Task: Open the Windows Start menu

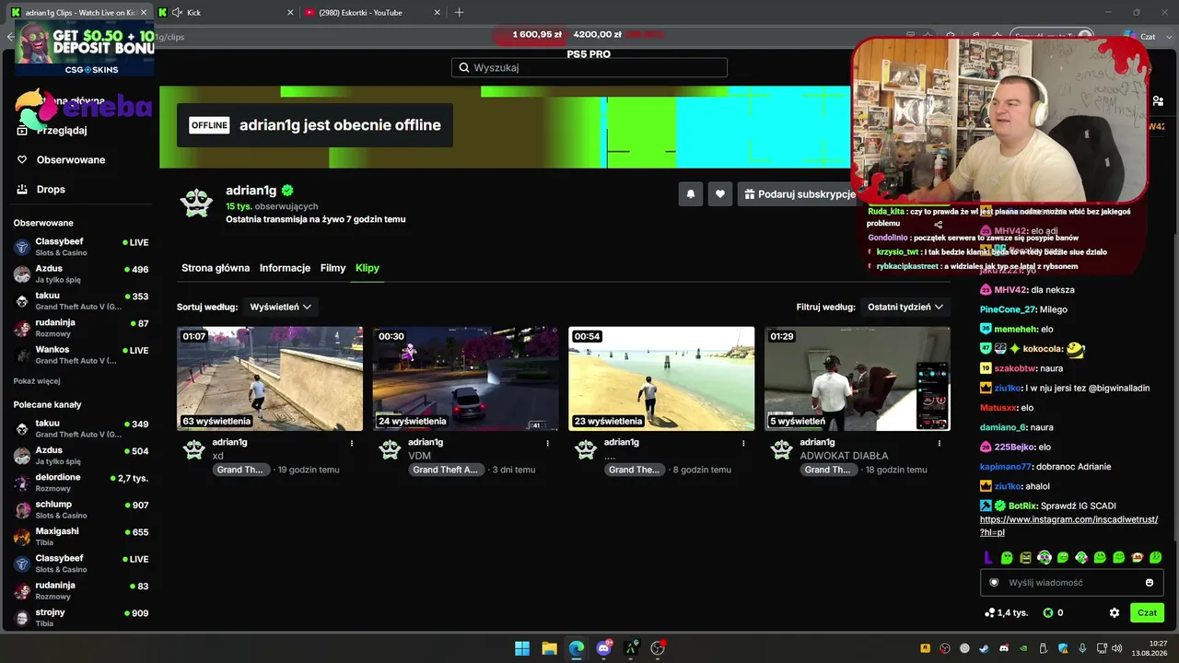Action: pyautogui.click(x=522, y=648)
